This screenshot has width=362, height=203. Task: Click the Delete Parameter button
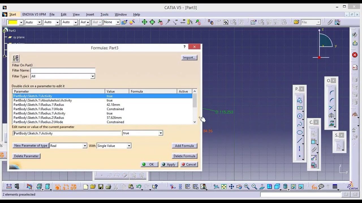coord(26,156)
